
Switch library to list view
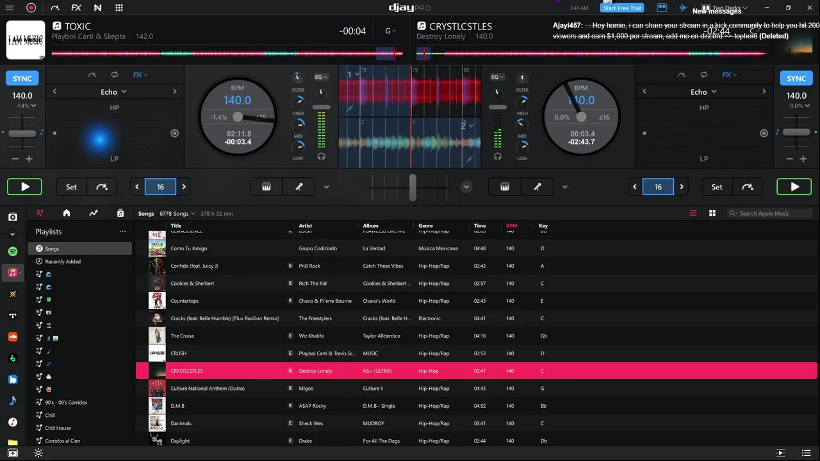pyautogui.click(x=693, y=213)
